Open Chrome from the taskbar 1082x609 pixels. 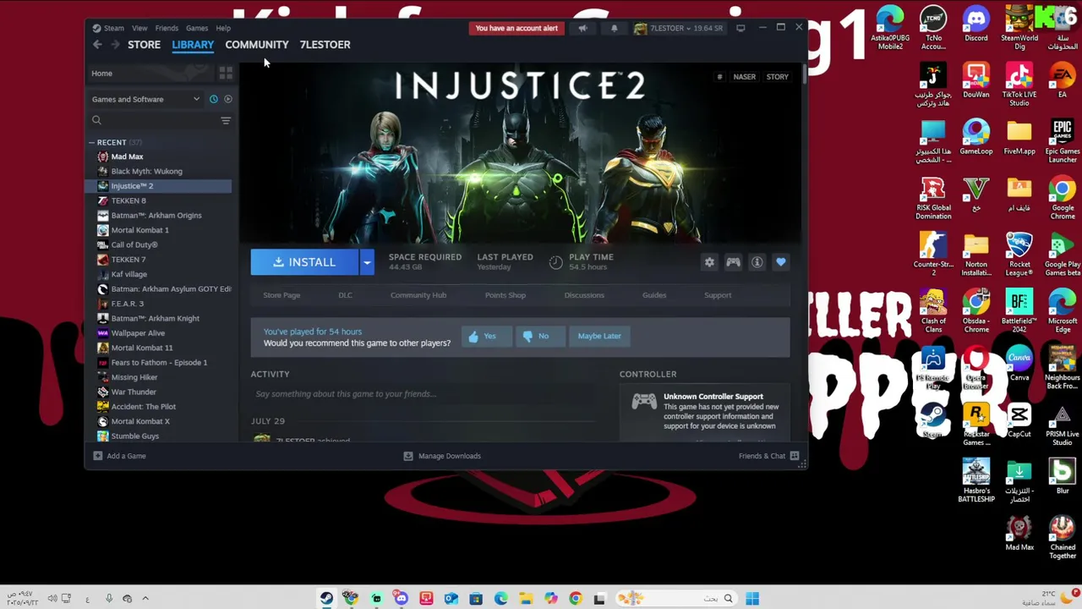click(576, 599)
